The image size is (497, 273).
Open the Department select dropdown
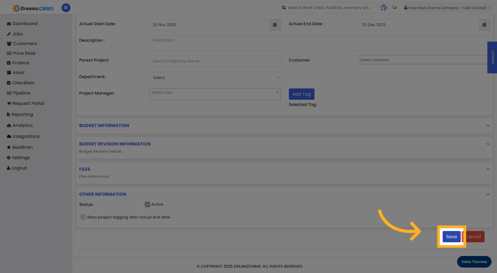tap(215, 78)
